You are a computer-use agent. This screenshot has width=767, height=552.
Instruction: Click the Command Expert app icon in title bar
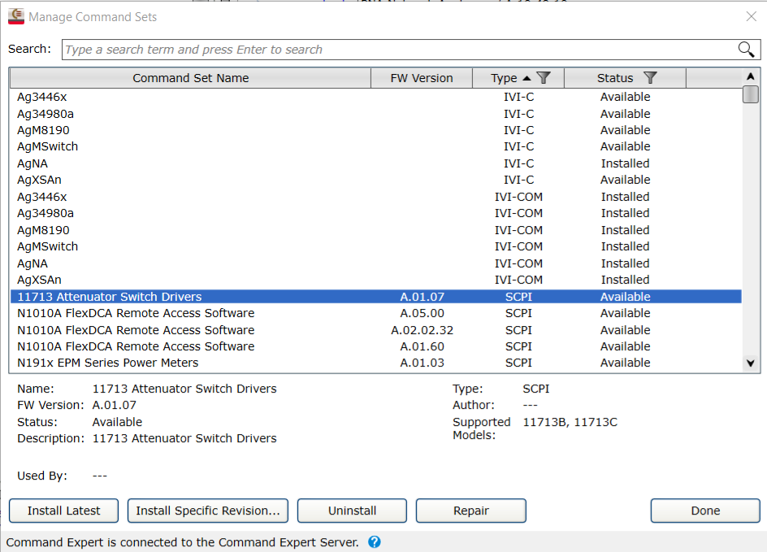point(15,16)
